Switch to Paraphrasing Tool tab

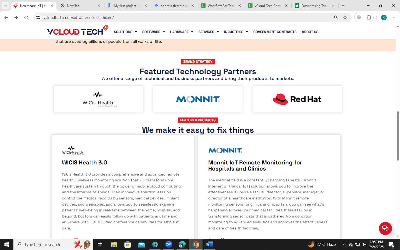(x=314, y=6)
